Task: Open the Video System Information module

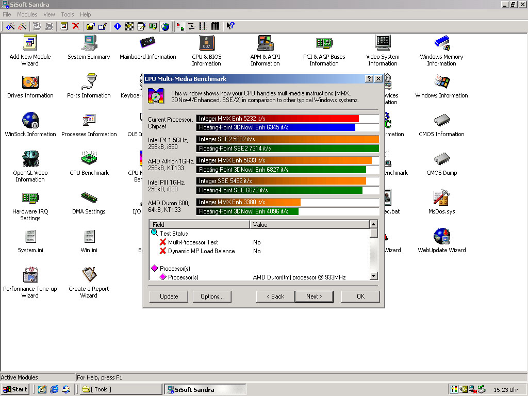Action: [x=383, y=44]
